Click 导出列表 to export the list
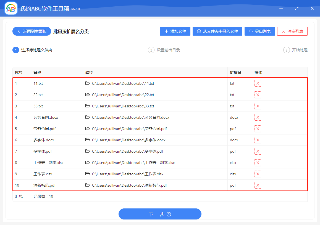The height and width of the screenshot is (225, 320). (x=259, y=31)
